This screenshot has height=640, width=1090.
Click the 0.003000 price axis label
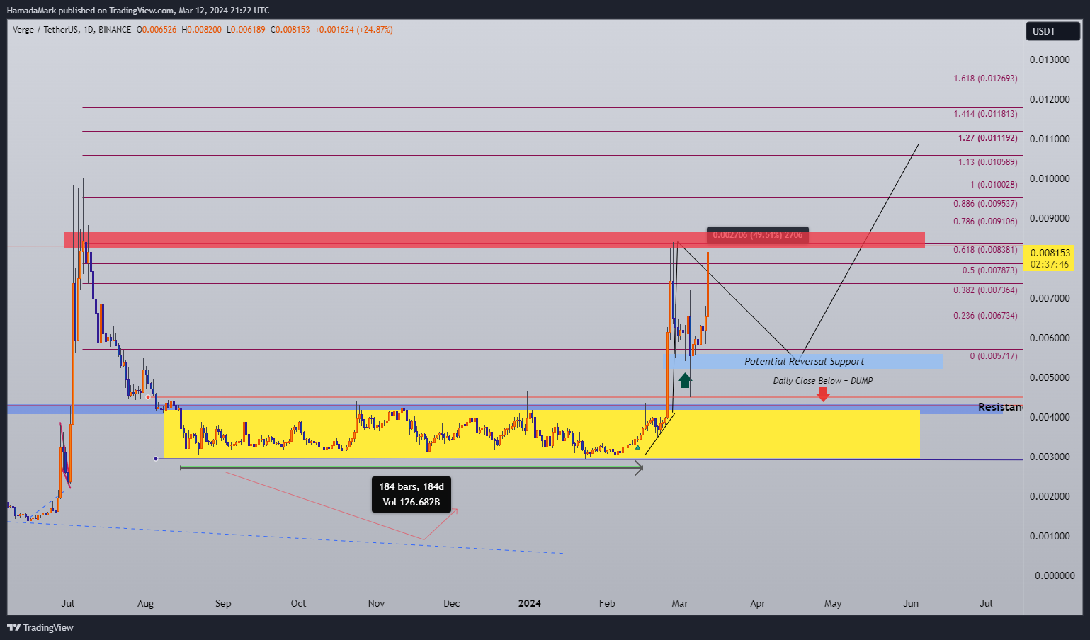[x=1050, y=457]
